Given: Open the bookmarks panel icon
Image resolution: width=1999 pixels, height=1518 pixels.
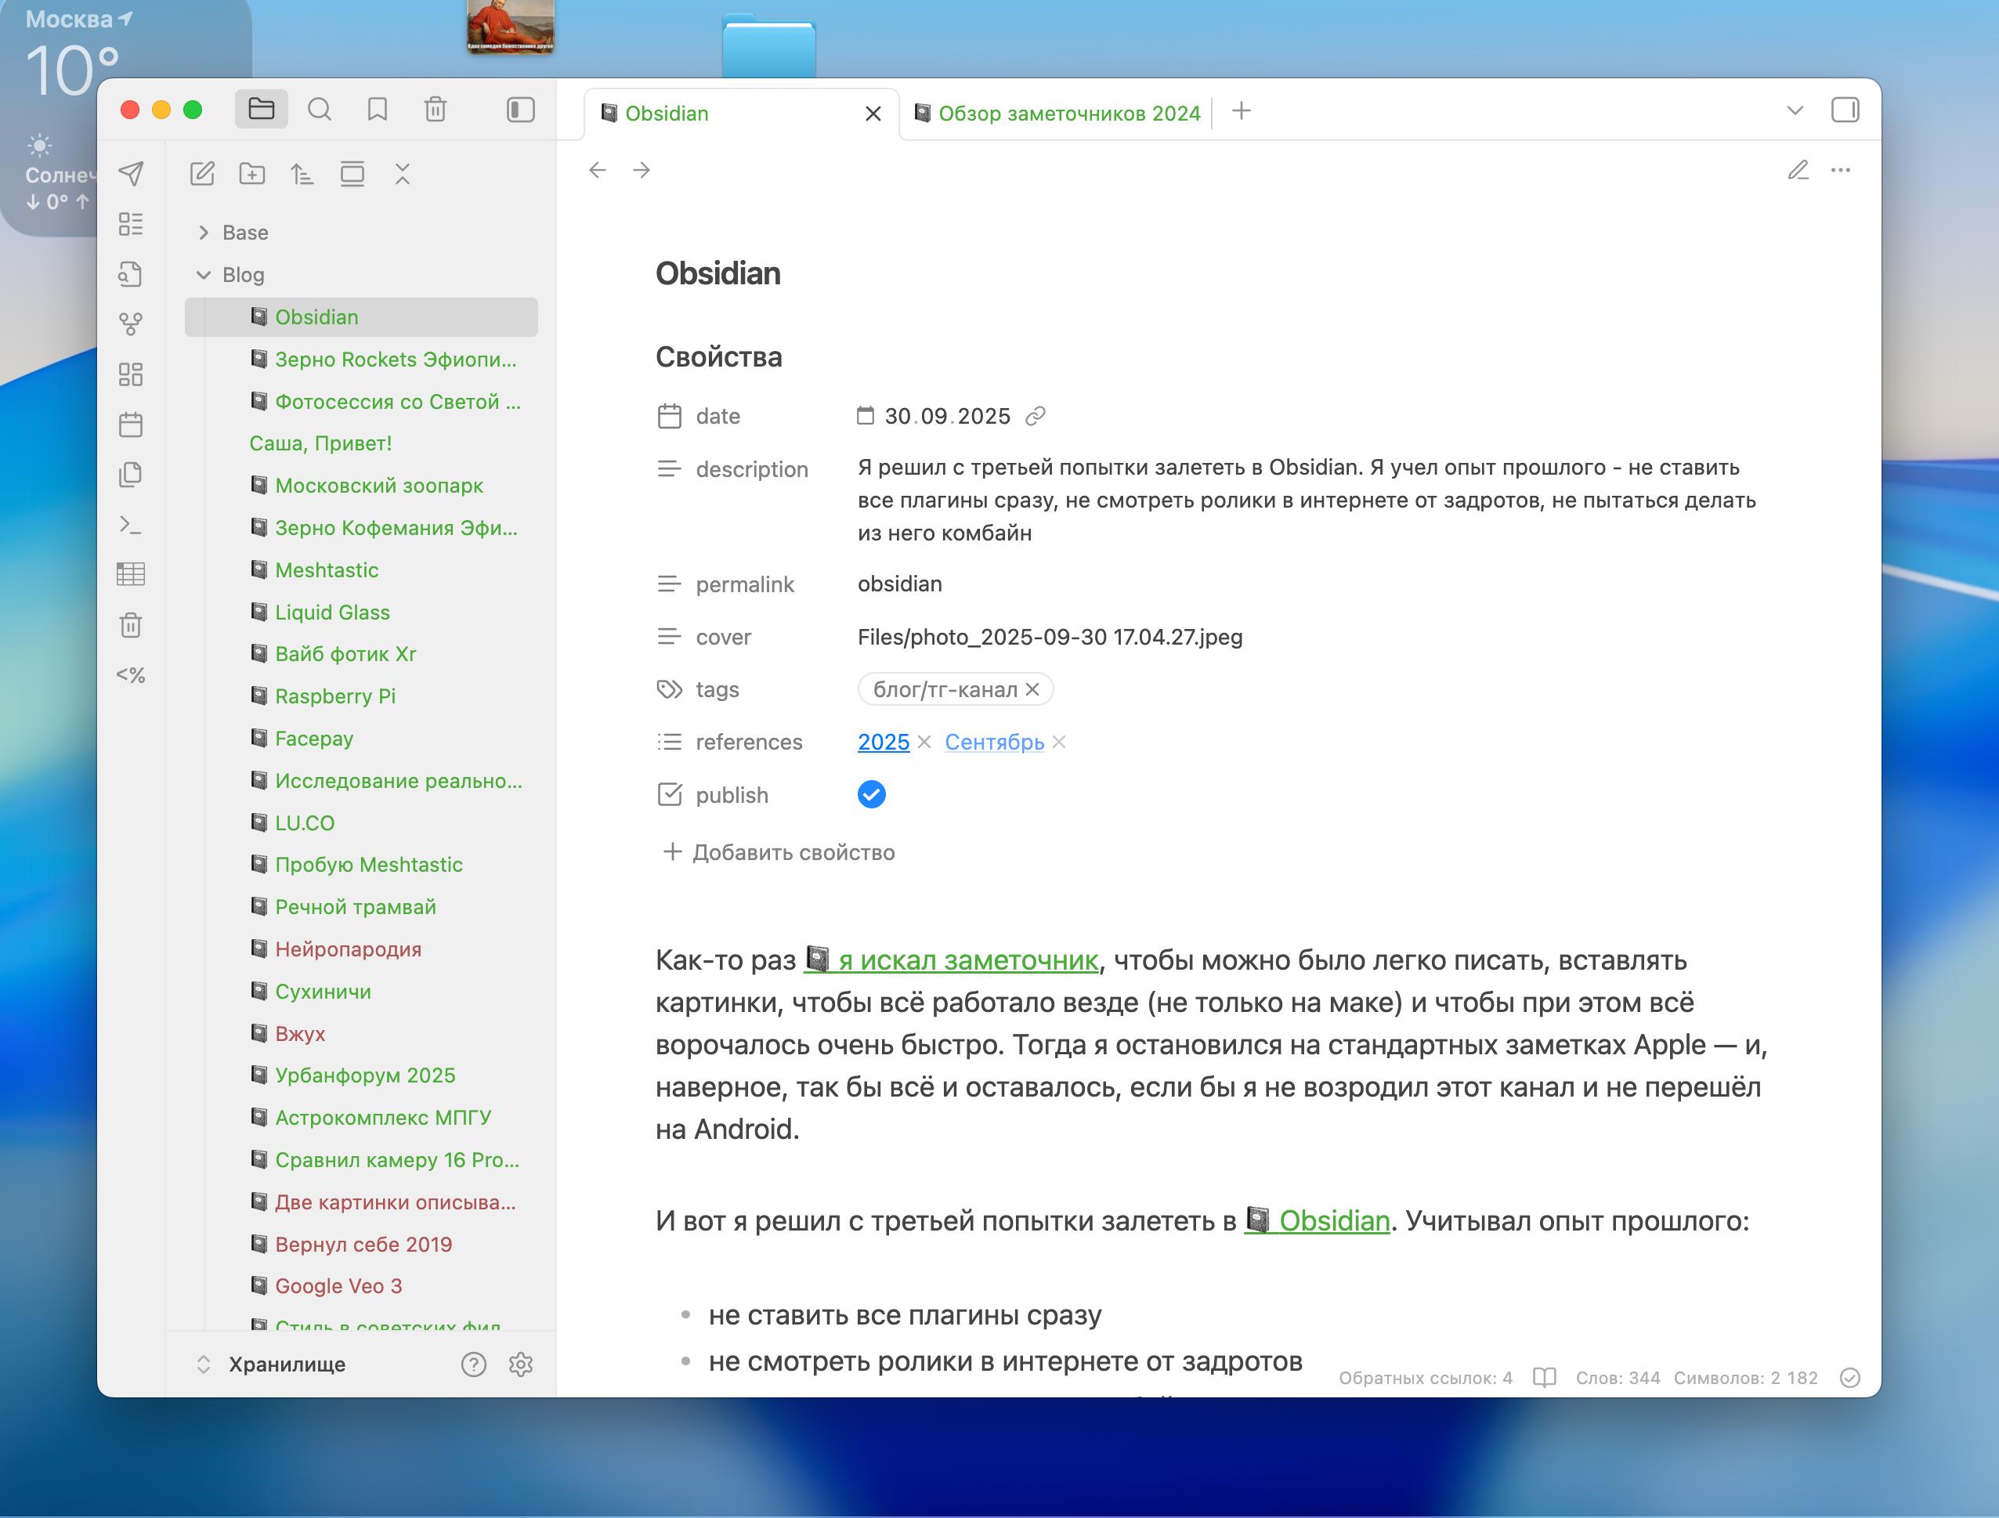Looking at the screenshot, I should point(377,110).
